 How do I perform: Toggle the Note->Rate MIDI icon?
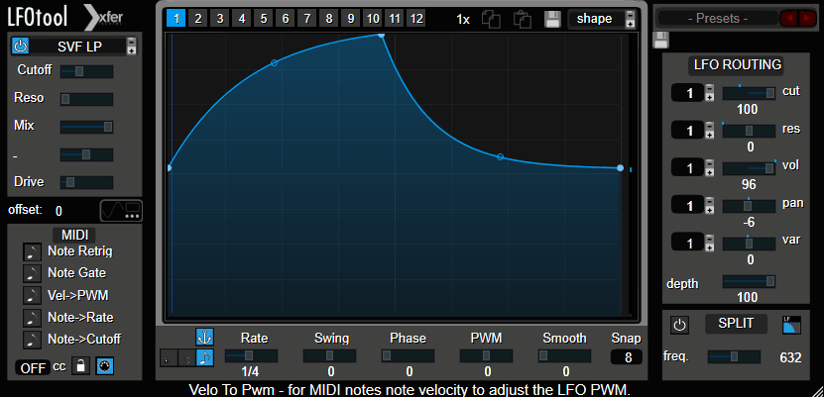coord(32,318)
